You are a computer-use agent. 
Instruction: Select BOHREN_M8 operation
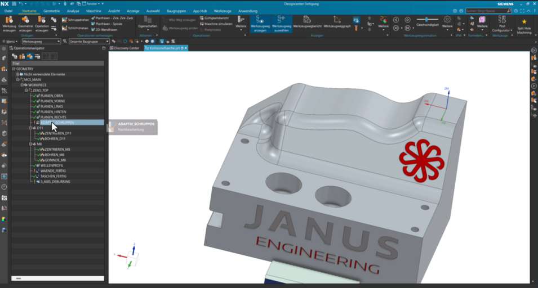(x=54, y=155)
